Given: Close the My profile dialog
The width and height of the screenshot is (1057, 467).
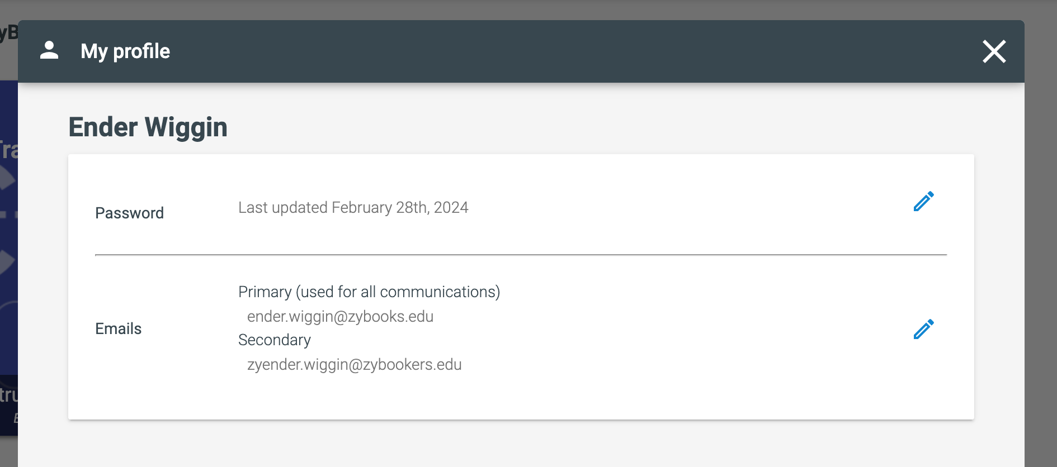Looking at the screenshot, I should (994, 51).
